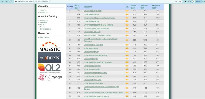205x99 pixels.
Task: Open the detail icon for Universitas Gadjah Mada
Action: [127, 11]
